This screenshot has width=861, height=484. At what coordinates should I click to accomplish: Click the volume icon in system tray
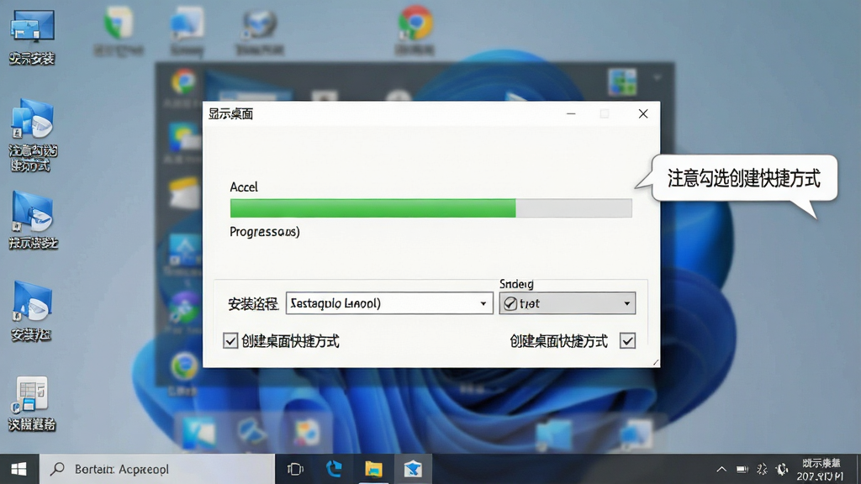click(x=781, y=469)
